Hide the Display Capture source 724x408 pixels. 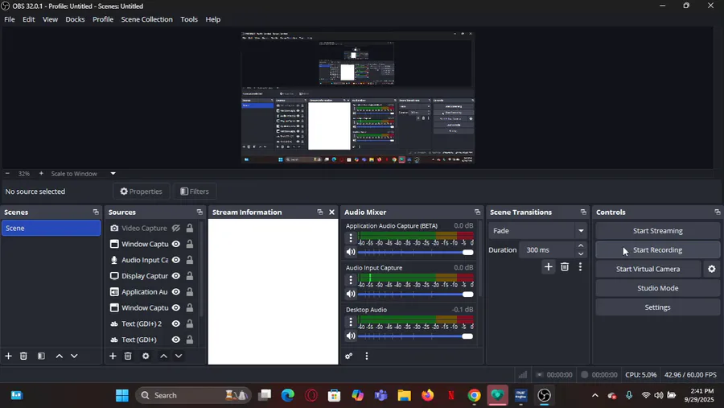click(176, 276)
